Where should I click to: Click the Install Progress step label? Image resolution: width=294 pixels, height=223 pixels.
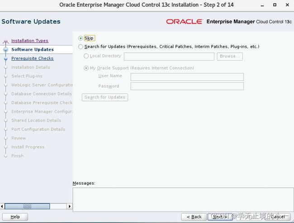point(28,147)
